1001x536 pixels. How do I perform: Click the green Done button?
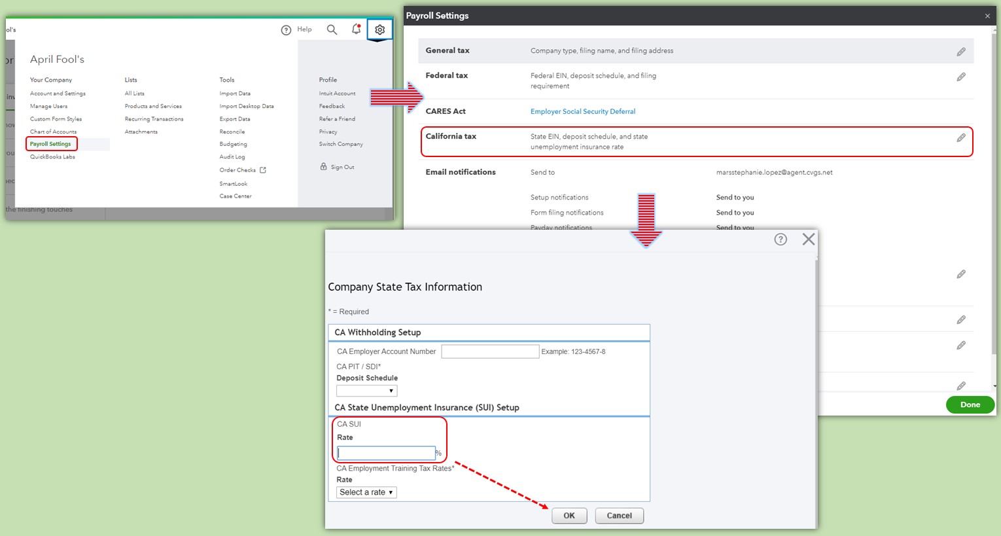click(x=970, y=404)
